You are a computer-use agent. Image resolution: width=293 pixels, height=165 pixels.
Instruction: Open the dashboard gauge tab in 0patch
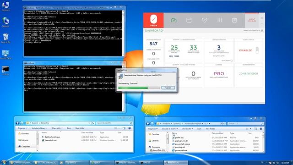tap(174, 20)
